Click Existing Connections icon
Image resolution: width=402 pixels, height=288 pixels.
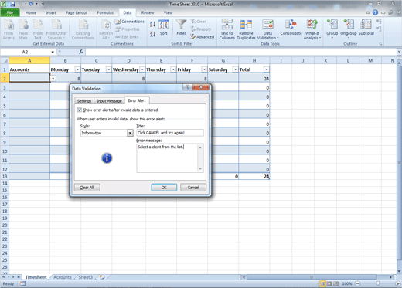pyautogui.click(x=83, y=29)
